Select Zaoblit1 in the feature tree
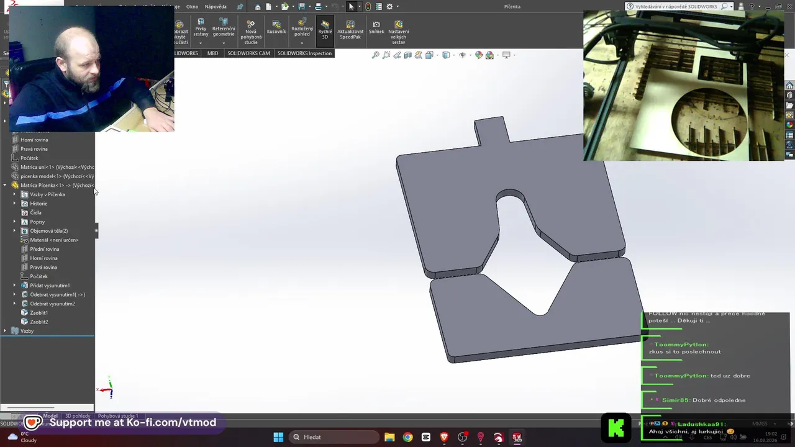The width and height of the screenshot is (795, 447). (39, 313)
